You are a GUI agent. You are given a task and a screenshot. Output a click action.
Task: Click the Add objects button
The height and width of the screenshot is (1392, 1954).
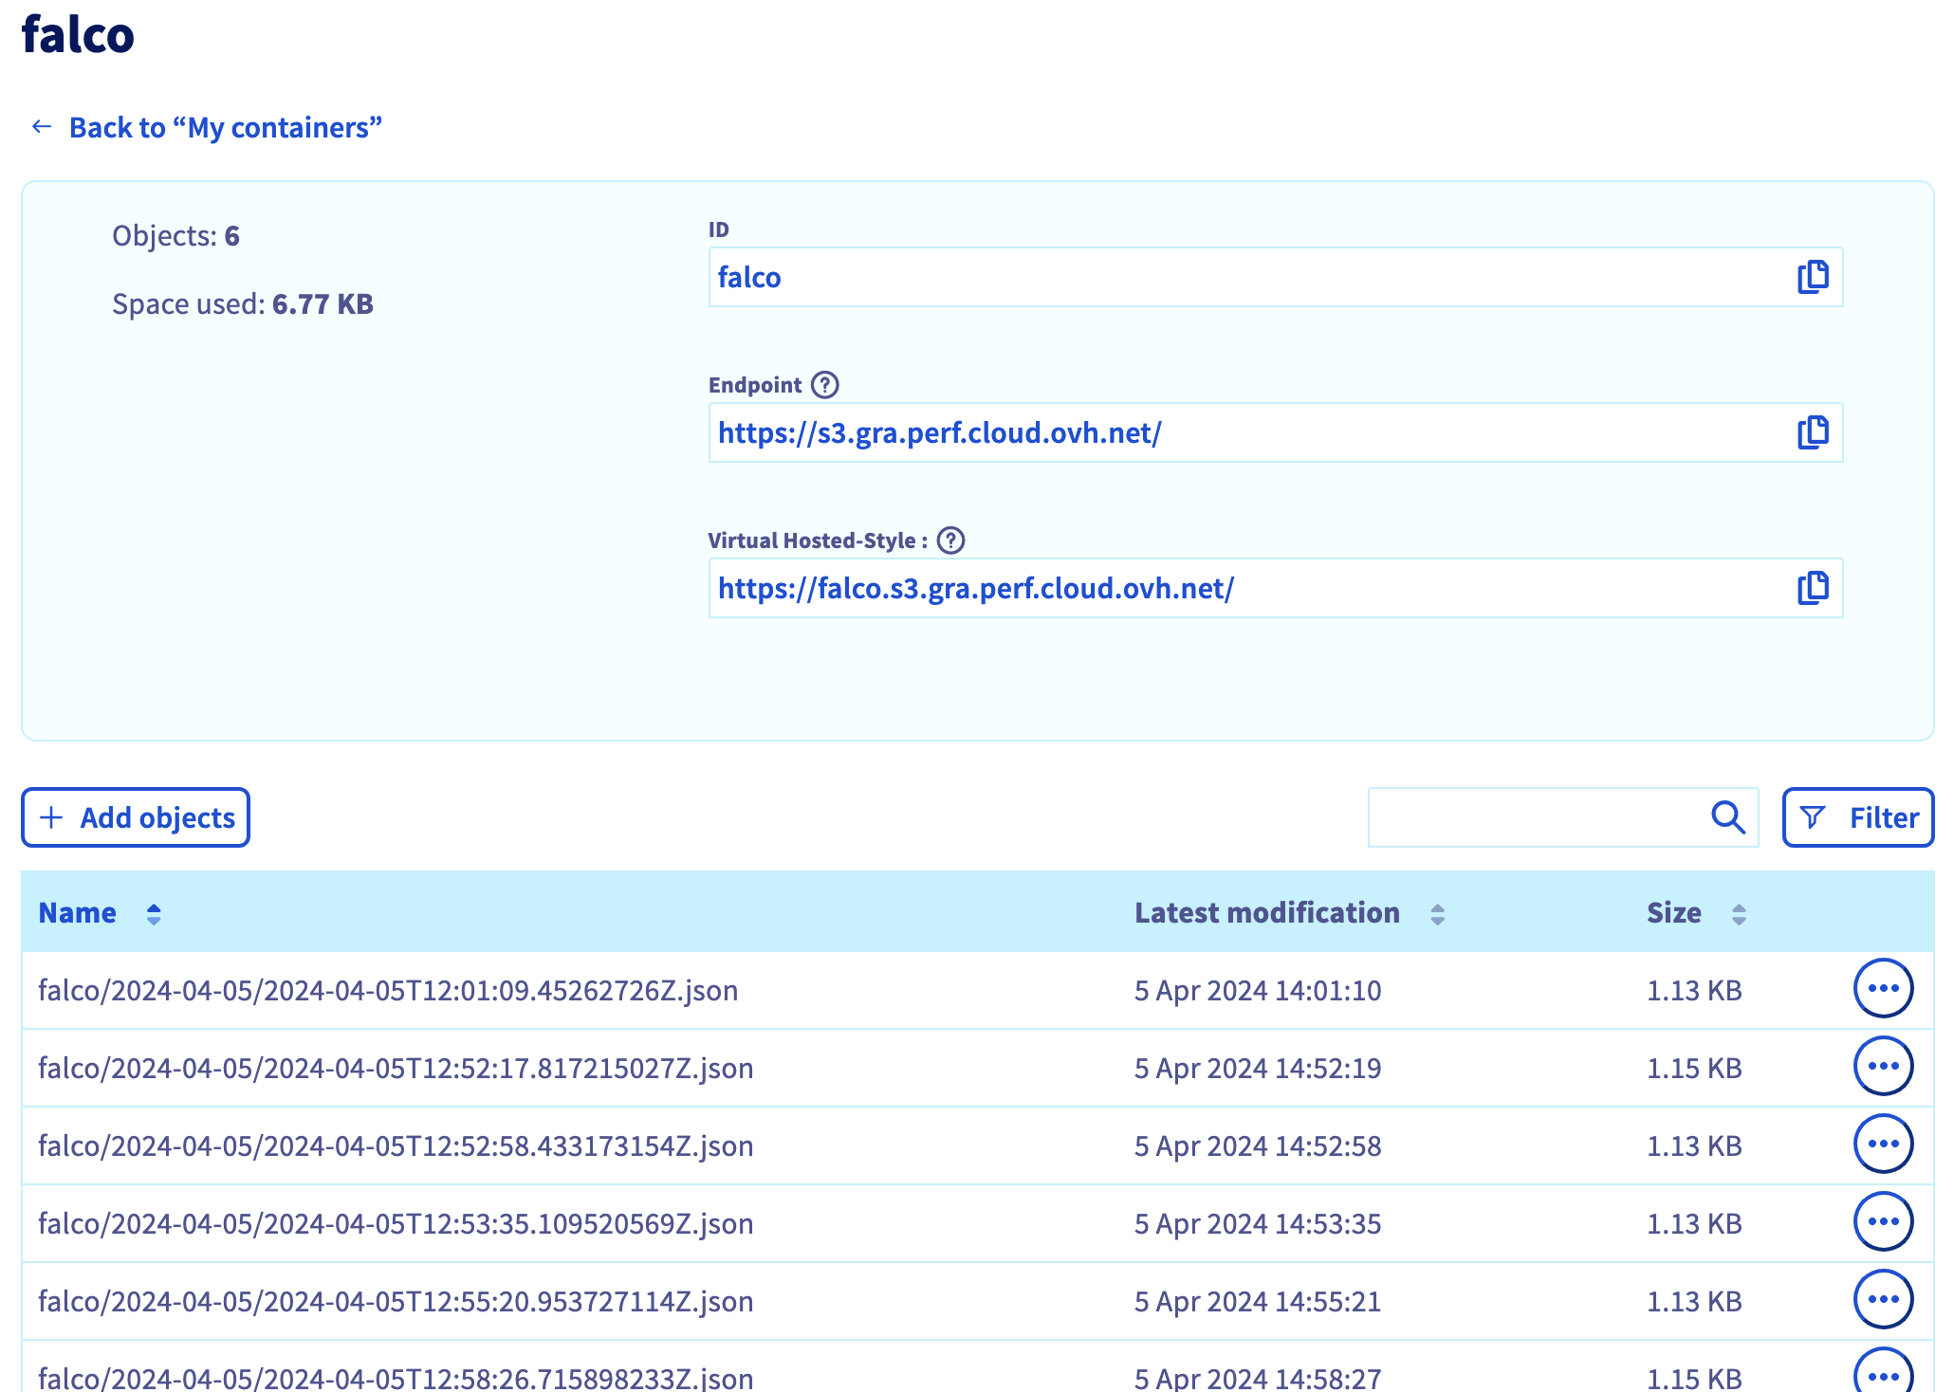[135, 816]
